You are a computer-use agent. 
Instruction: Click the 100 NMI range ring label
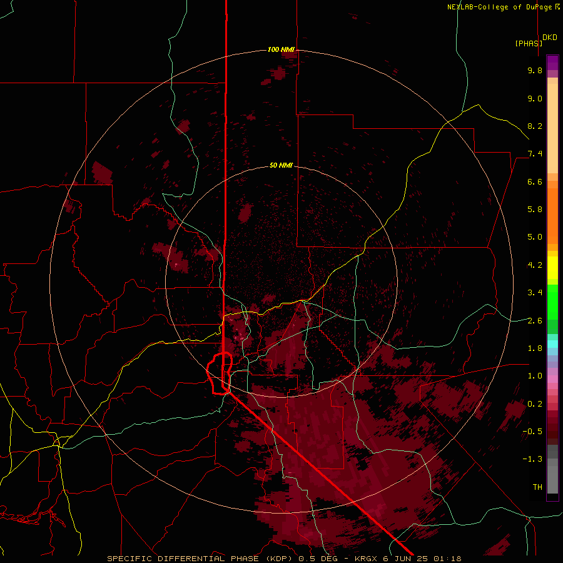click(281, 49)
